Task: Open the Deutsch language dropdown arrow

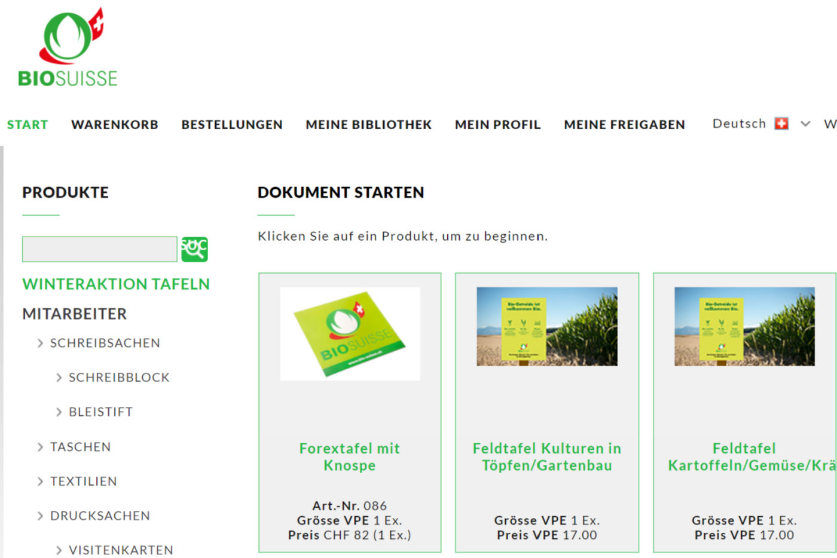Action: pos(805,124)
